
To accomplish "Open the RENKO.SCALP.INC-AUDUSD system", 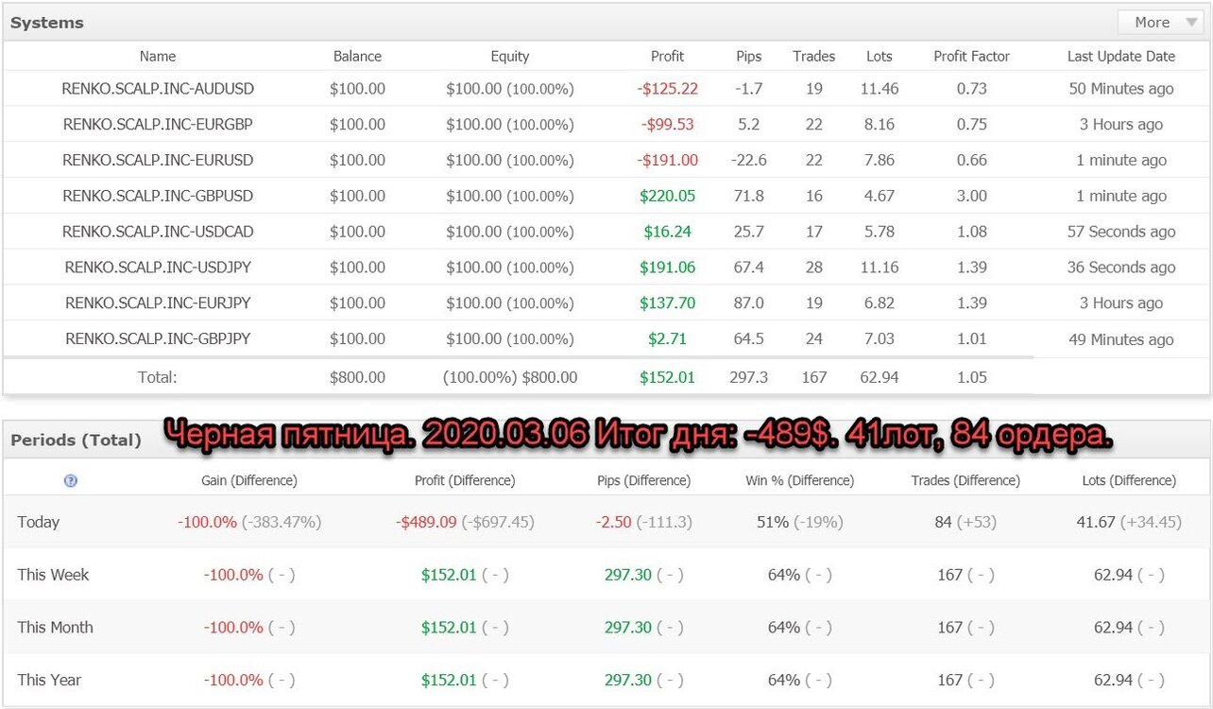I will point(158,89).
